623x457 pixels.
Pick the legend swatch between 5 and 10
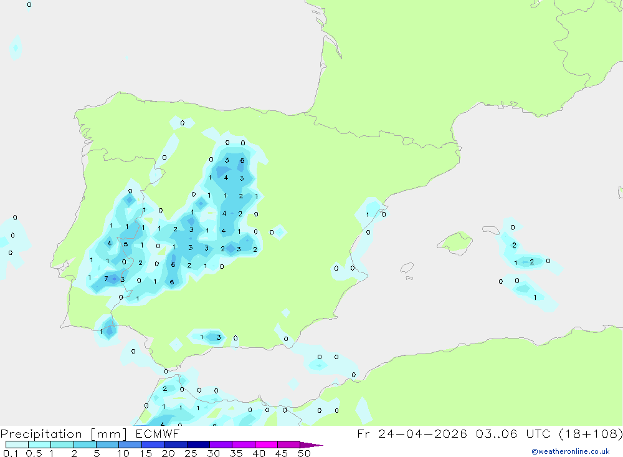pyautogui.click(x=108, y=445)
